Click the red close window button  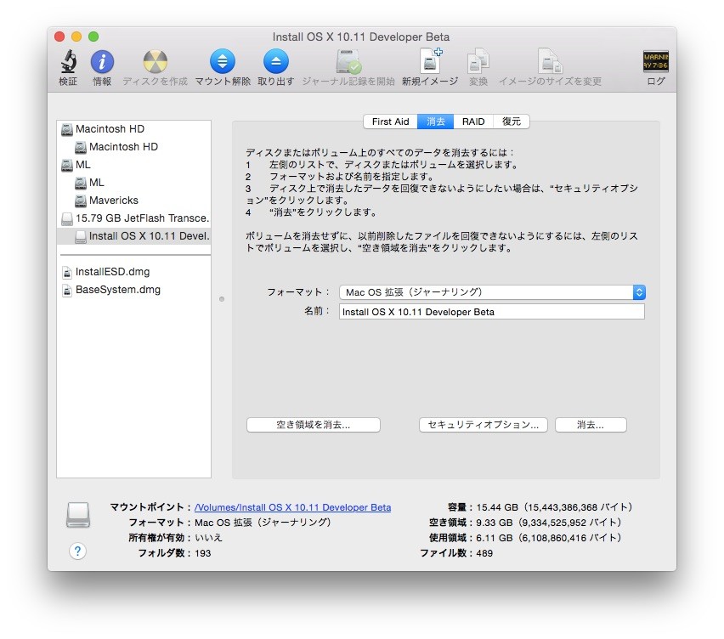click(59, 37)
